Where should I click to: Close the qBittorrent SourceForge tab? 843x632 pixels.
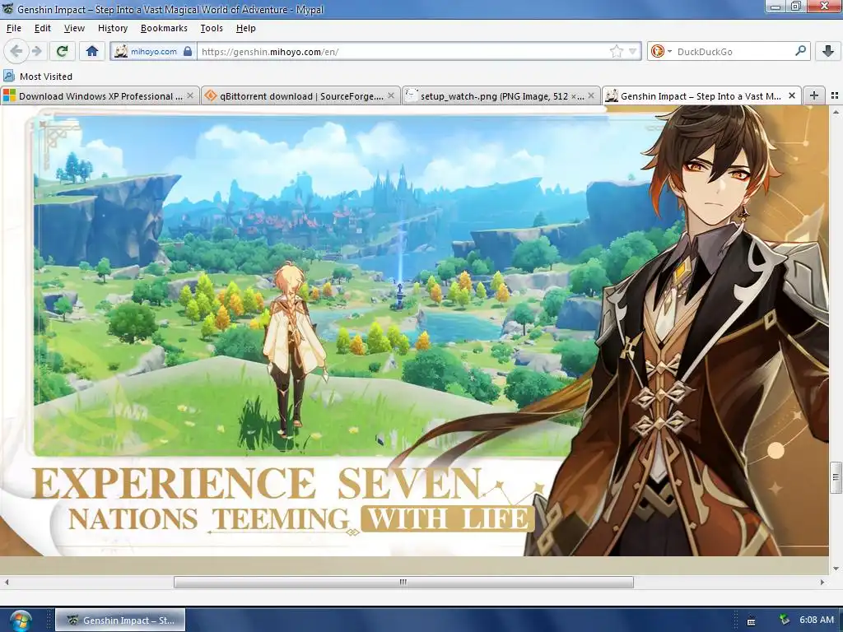pos(391,95)
